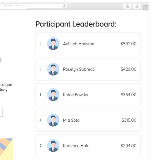The width and height of the screenshot is (152, 160).
Task: Click the $315.00 amount
Action: [129, 120]
